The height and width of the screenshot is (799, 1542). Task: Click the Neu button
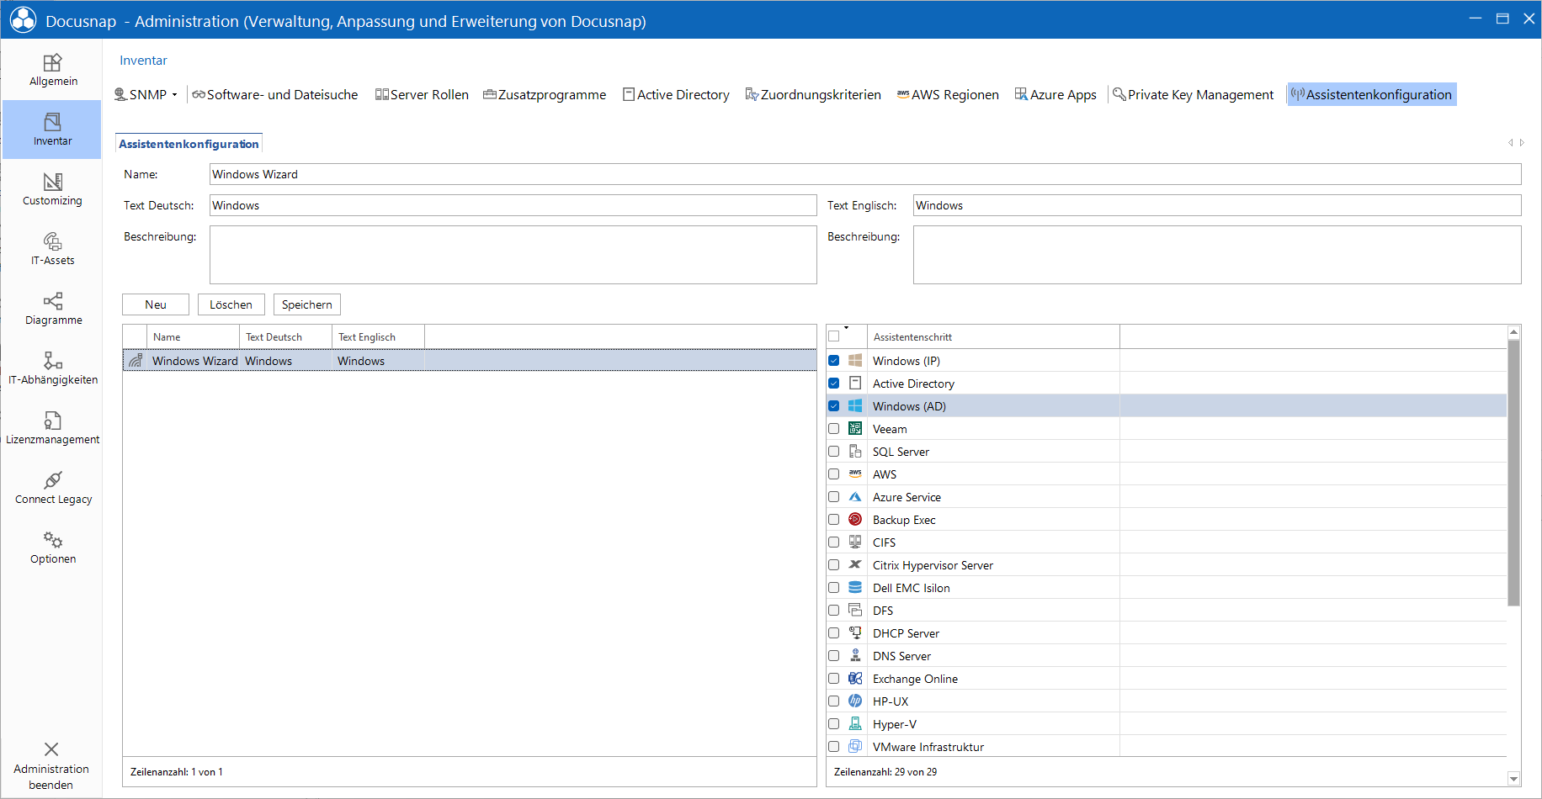pyautogui.click(x=156, y=304)
